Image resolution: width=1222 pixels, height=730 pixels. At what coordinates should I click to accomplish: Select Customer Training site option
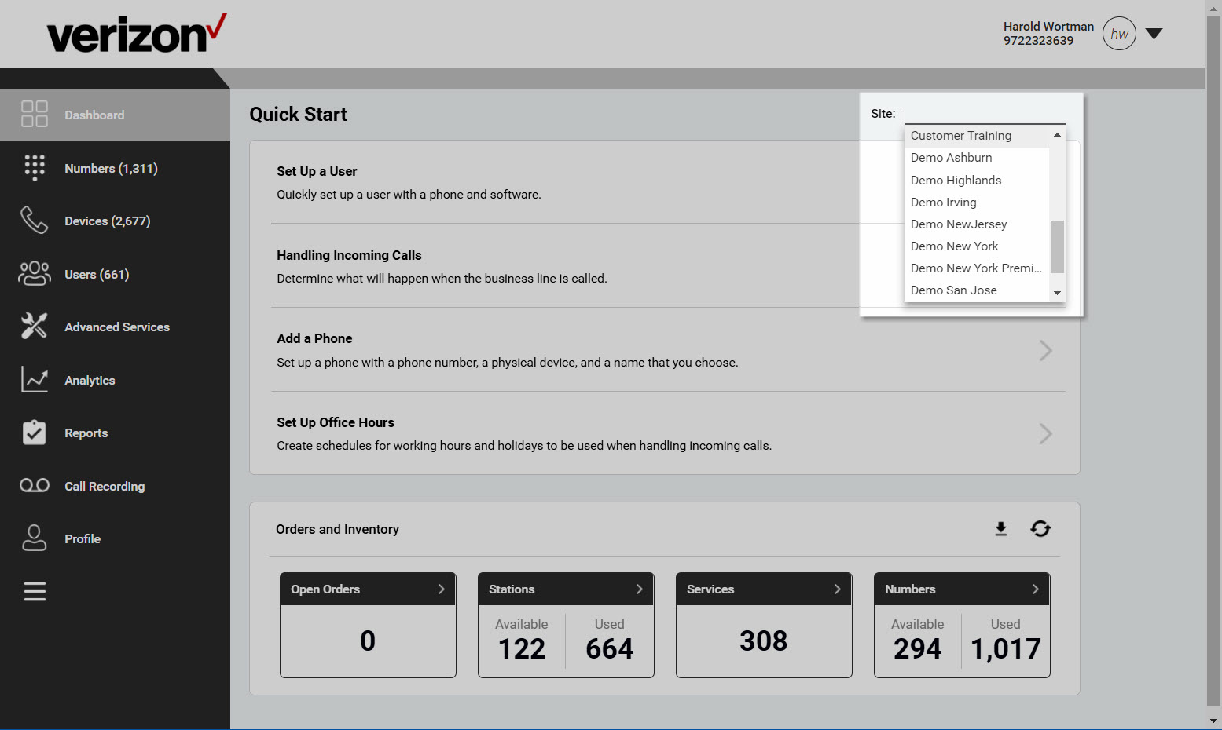[977, 135]
